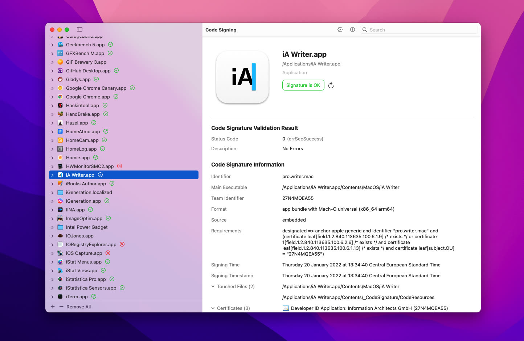Viewport: 524px width, 341px height.
Task: Select iGeneration.app in the sidebar
Action: 124,201
